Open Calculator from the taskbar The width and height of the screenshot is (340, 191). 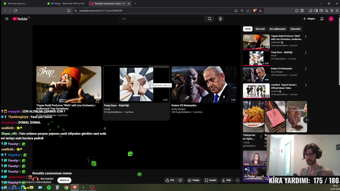click(57, 188)
